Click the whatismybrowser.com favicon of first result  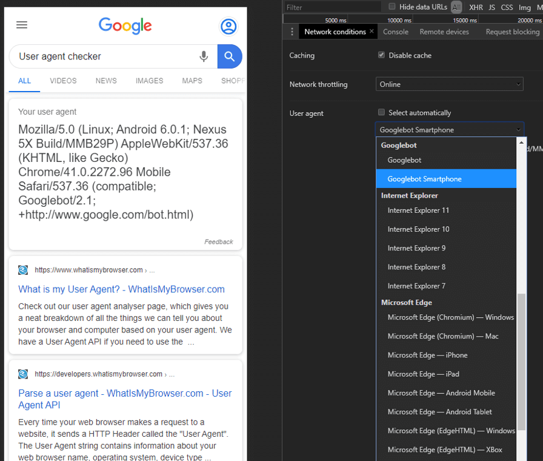tap(23, 270)
